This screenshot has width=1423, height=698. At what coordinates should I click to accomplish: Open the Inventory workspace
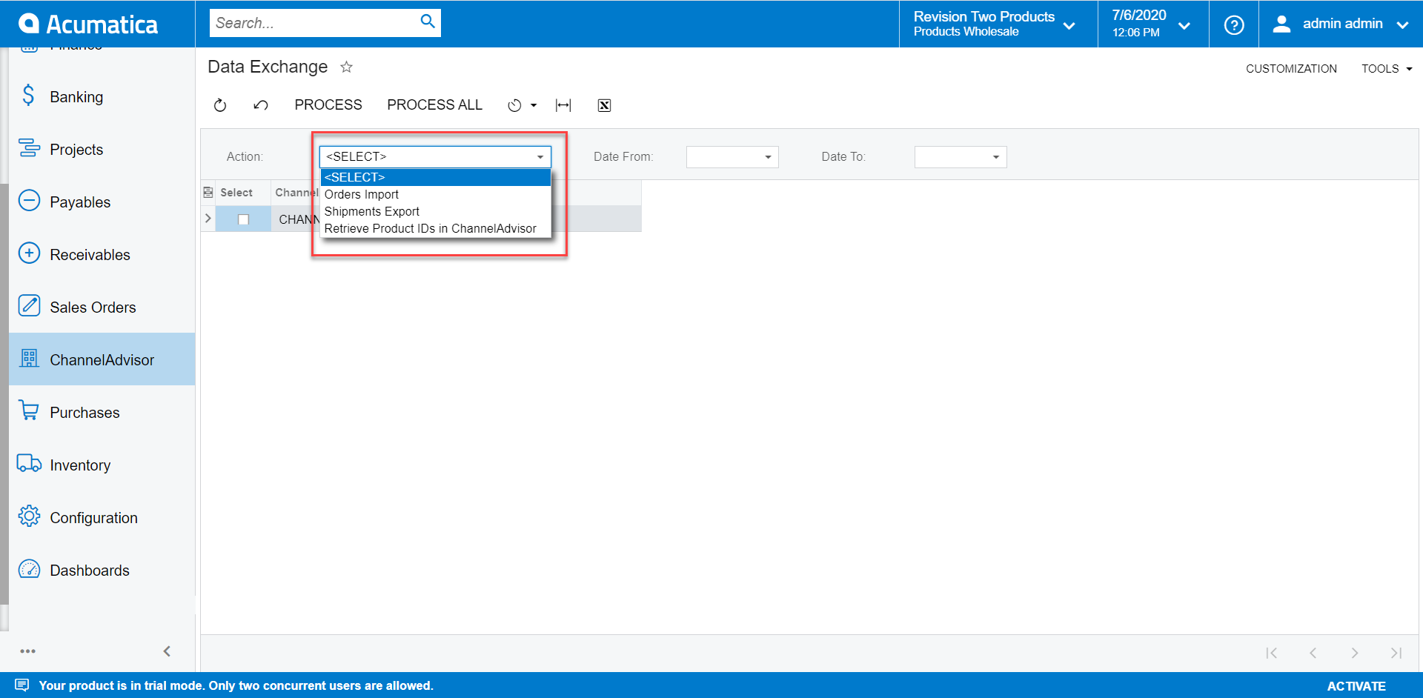coord(102,465)
